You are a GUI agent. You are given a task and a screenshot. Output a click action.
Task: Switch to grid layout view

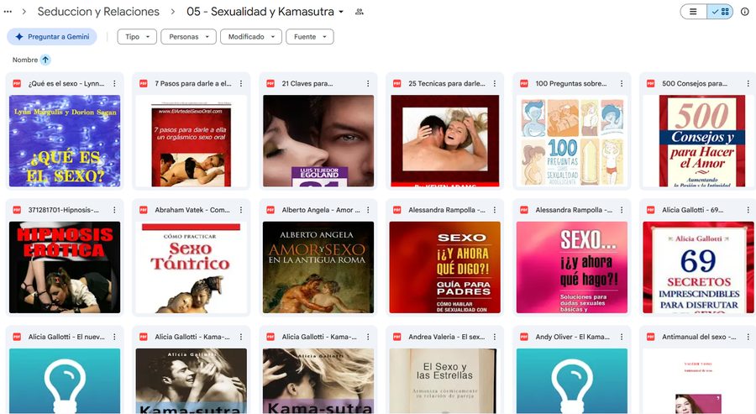[x=721, y=12]
